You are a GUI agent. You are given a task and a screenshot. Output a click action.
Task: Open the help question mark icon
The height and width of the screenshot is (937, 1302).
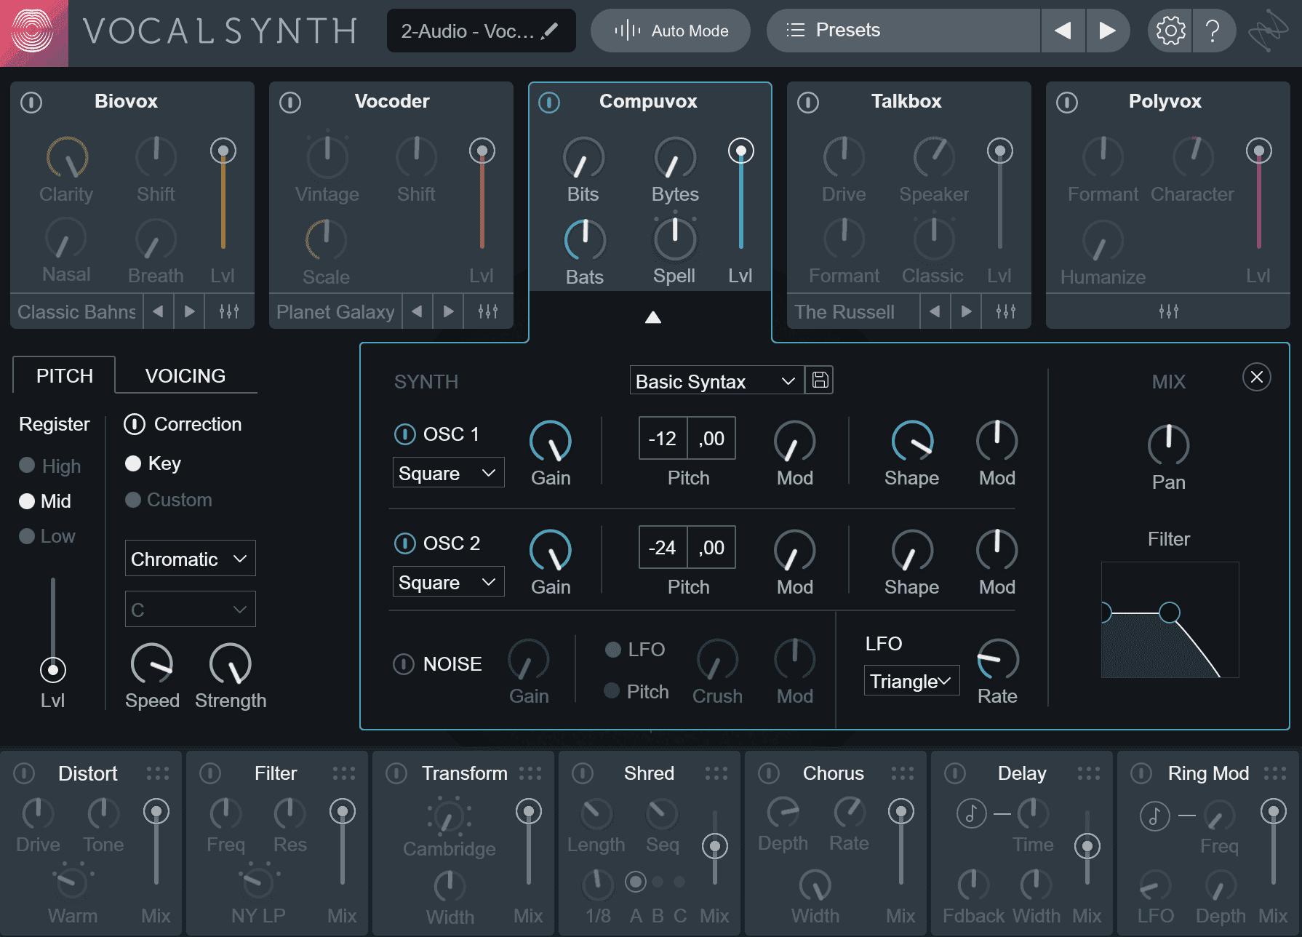(1213, 31)
